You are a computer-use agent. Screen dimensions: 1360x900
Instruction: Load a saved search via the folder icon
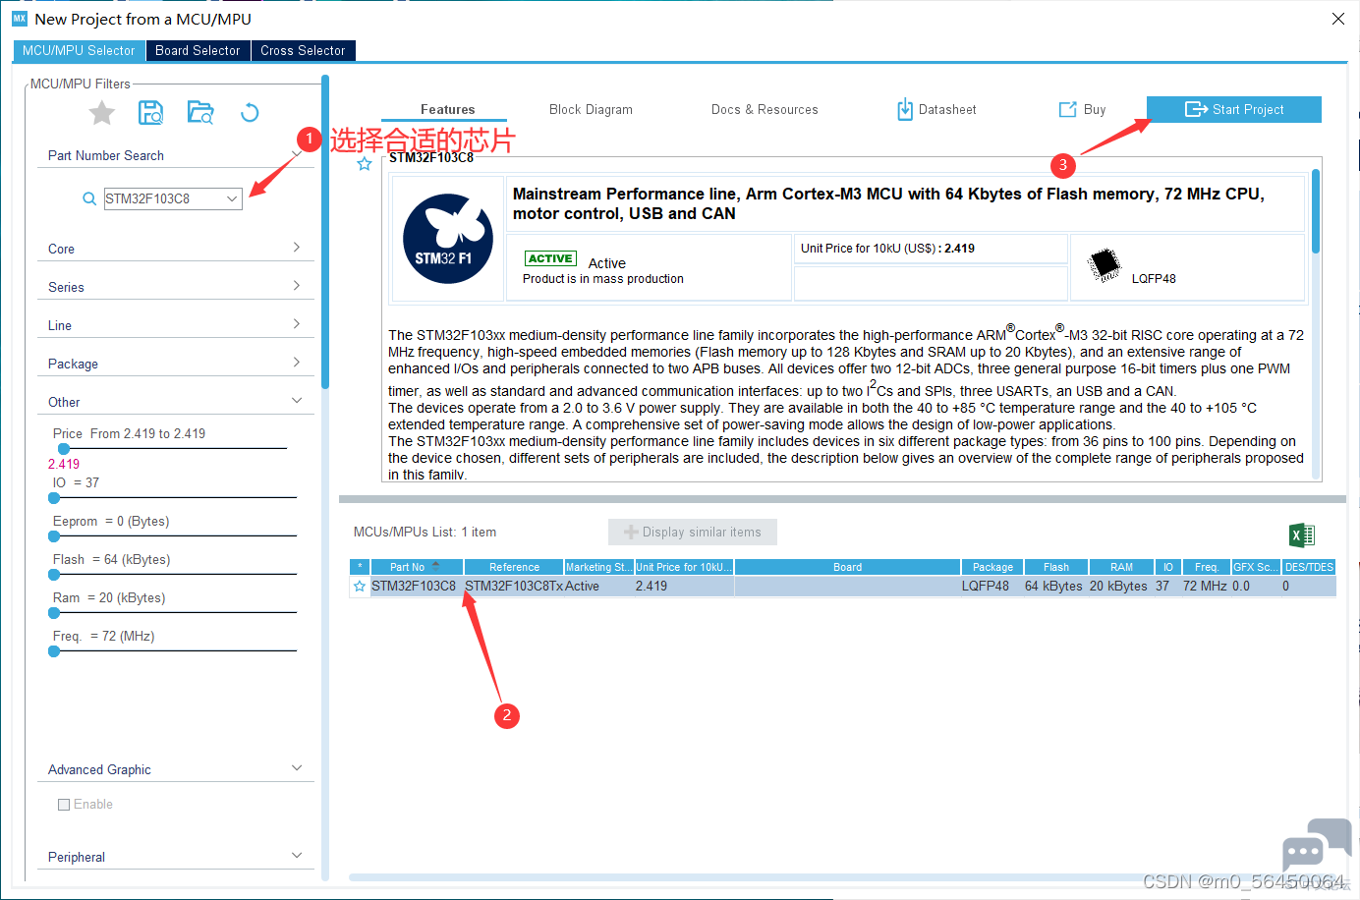click(x=200, y=113)
